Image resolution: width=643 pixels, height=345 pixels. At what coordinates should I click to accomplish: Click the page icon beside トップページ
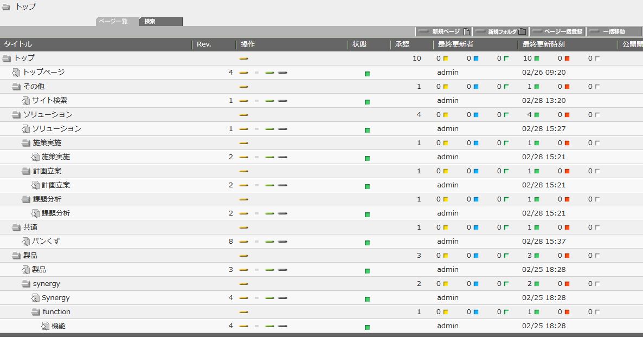click(x=16, y=73)
